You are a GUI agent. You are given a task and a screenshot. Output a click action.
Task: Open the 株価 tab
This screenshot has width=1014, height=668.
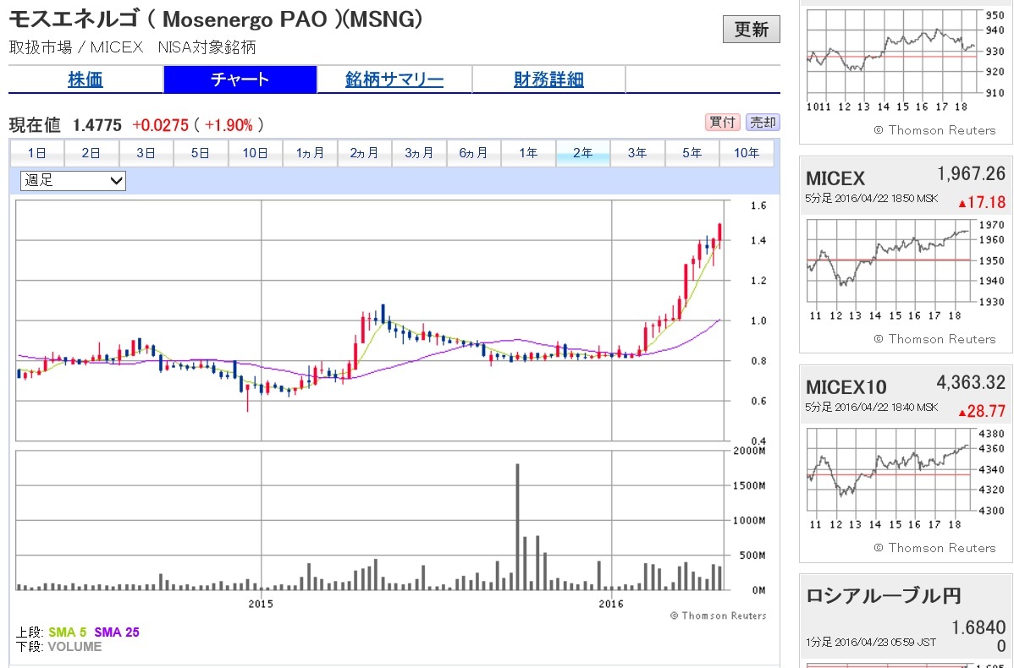coord(85,79)
